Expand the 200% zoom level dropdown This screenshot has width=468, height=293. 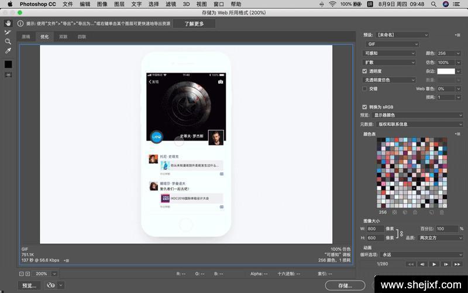(x=54, y=274)
